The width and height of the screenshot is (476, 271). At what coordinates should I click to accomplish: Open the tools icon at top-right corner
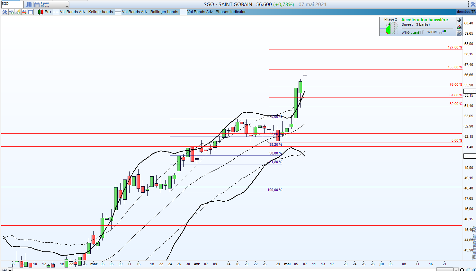473,4
